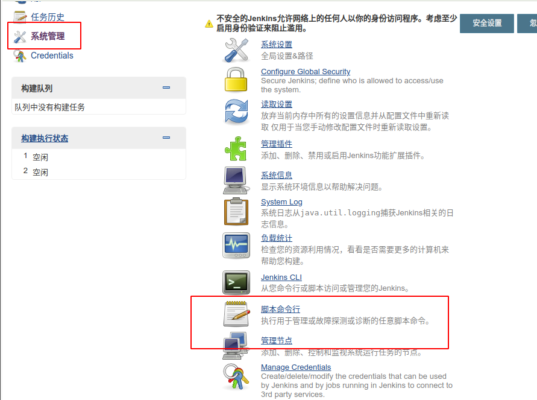Open 脚本命令行 via the notepad pencil icon
The image size is (537, 400).
click(237, 314)
